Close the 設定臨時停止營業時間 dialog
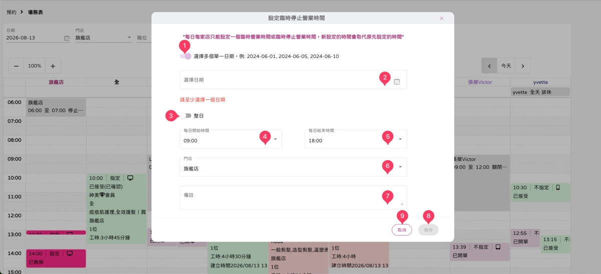Viewport: 601px width, 274px height. tap(441, 18)
